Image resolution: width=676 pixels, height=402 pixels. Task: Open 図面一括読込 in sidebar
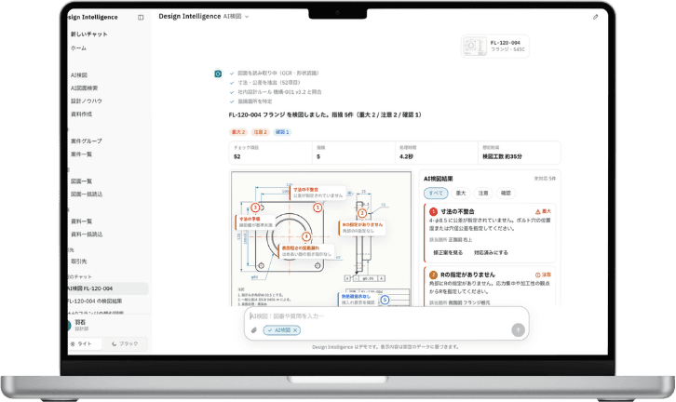(x=87, y=194)
